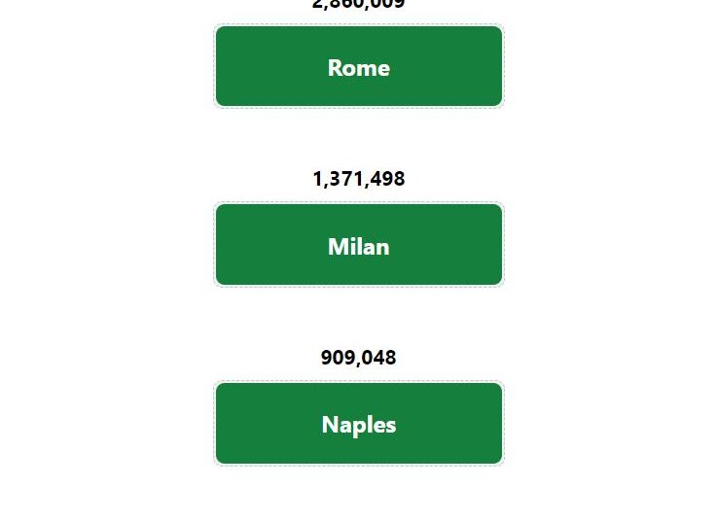Select the city below 2,860,009

[359, 66]
